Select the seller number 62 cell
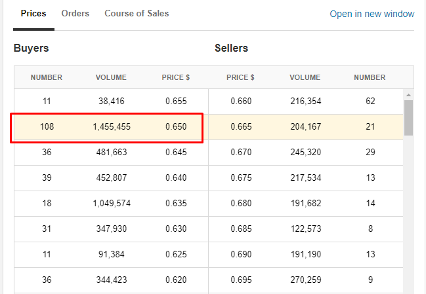Screen dimensions: 426x294 coord(370,101)
